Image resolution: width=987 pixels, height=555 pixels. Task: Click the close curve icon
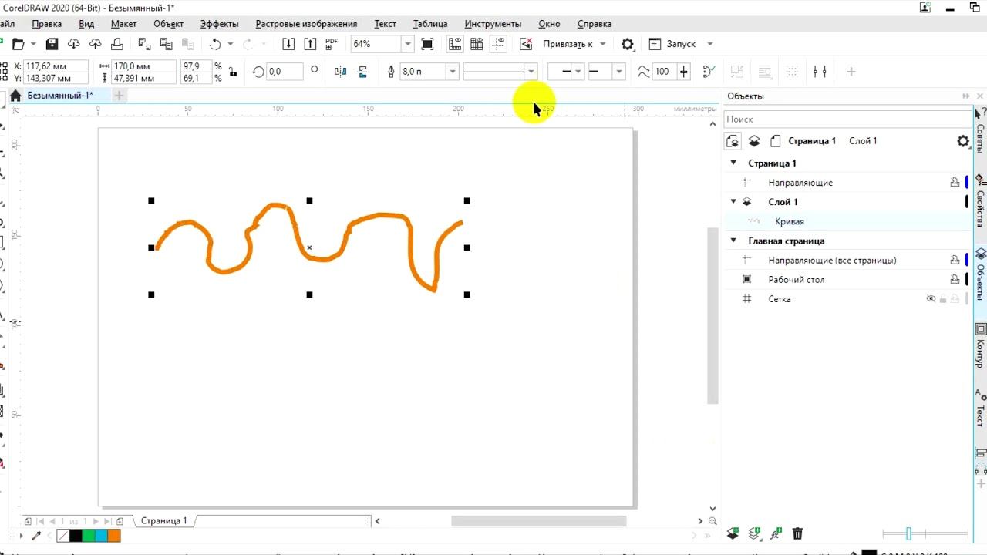click(x=709, y=72)
